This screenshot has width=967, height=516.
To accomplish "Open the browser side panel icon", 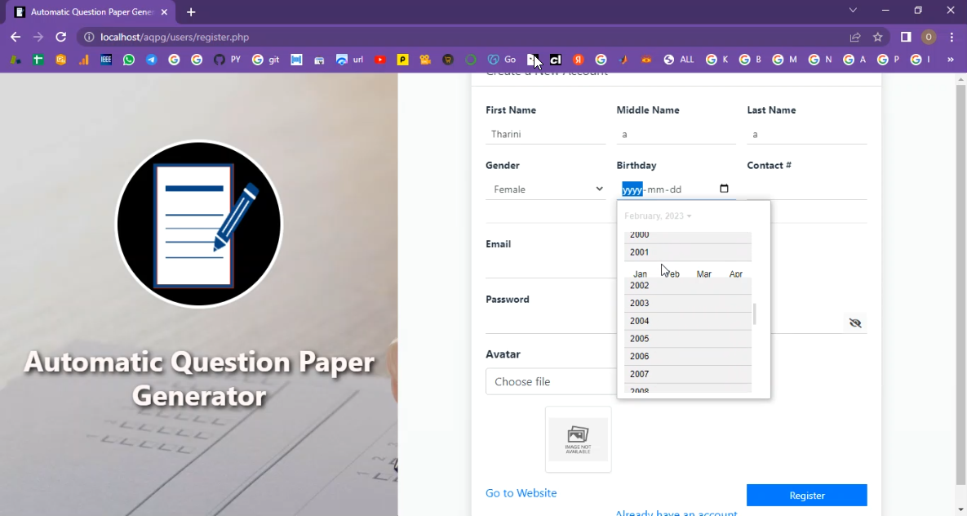I will point(905,37).
